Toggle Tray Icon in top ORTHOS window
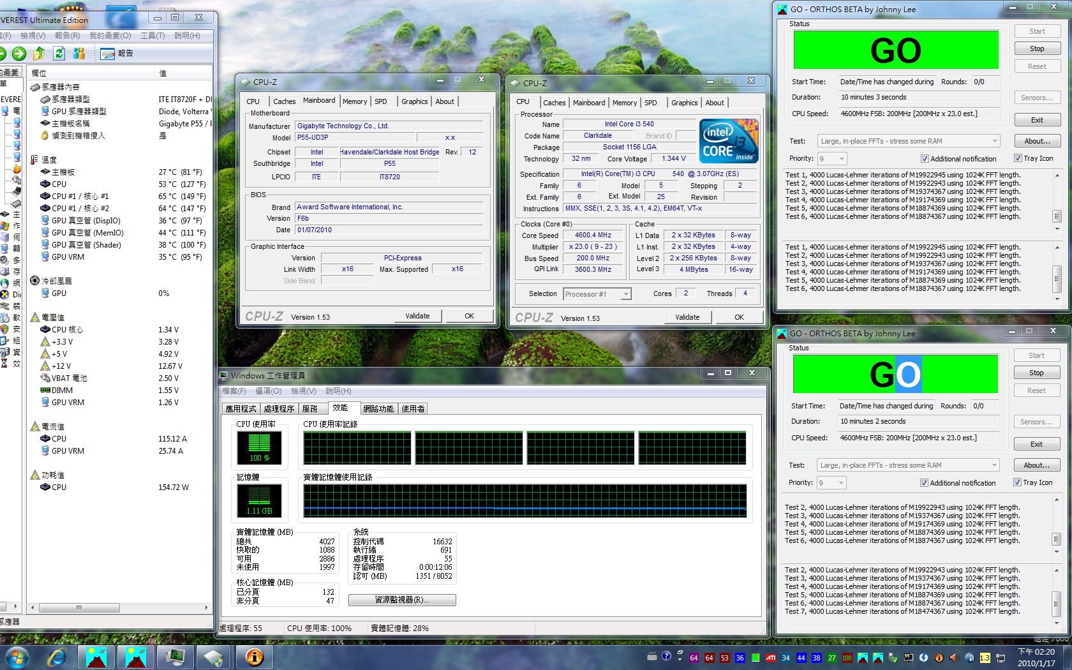This screenshot has width=1072, height=670. (1018, 158)
